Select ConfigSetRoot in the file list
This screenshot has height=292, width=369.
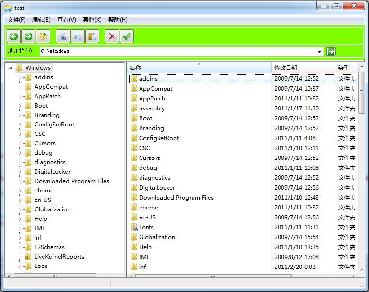[x=159, y=138]
